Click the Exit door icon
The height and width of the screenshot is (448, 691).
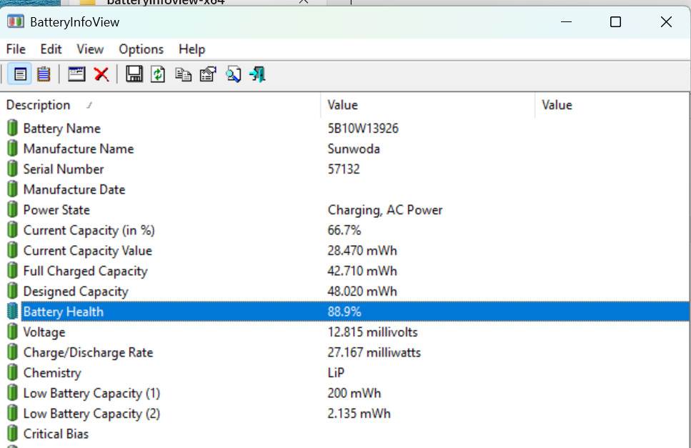(257, 74)
